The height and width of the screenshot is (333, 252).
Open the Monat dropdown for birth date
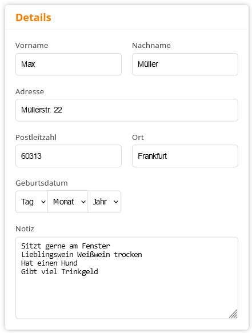[68, 202]
